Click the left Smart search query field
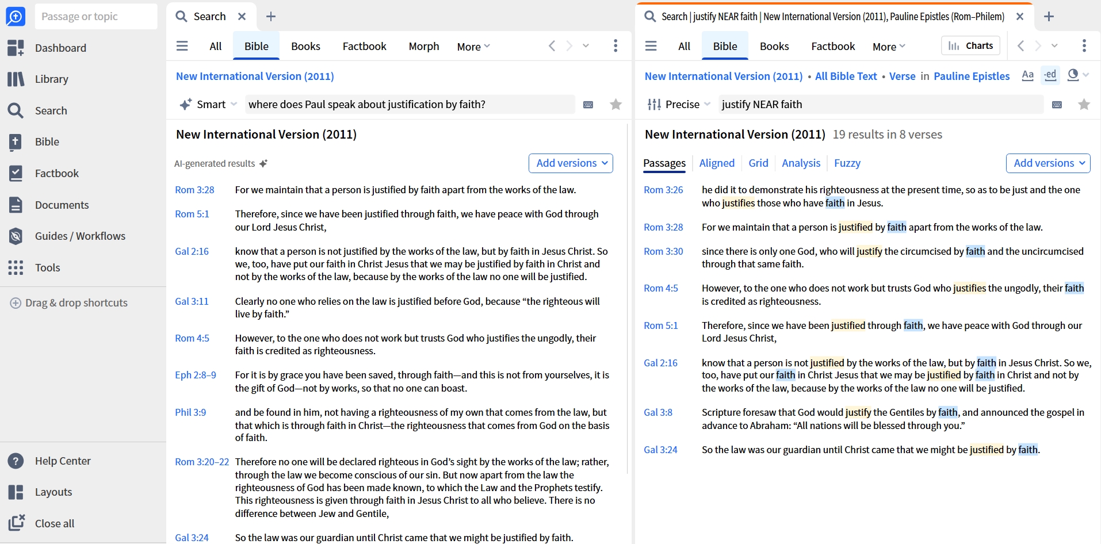Viewport: 1101px width, 544px height. pos(411,104)
